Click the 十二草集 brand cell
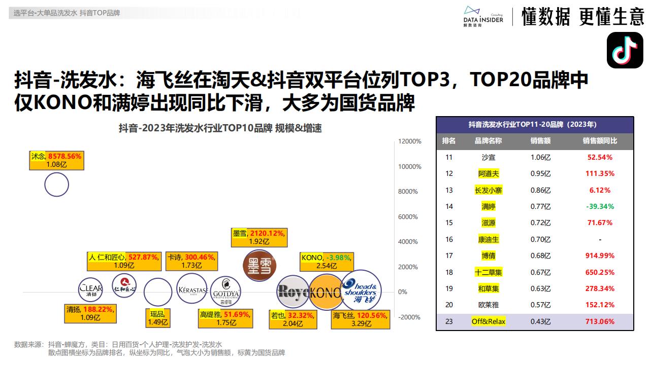 point(488,272)
